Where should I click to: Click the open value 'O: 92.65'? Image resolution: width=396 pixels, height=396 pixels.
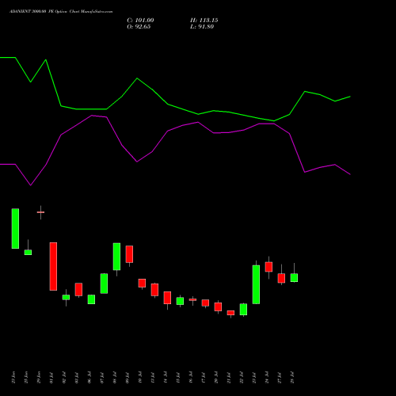coord(139,27)
